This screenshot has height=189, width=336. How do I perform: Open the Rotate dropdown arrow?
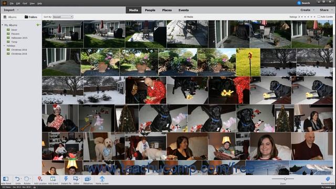[30, 178]
